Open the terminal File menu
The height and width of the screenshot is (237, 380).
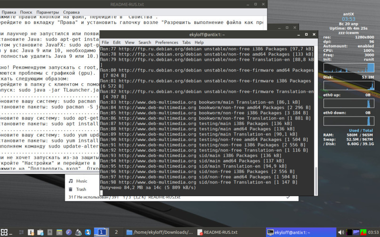point(105,42)
